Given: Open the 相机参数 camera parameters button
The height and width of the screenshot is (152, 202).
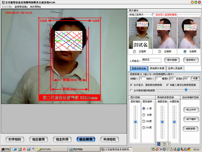Looking at the screenshot, I should (191, 129).
